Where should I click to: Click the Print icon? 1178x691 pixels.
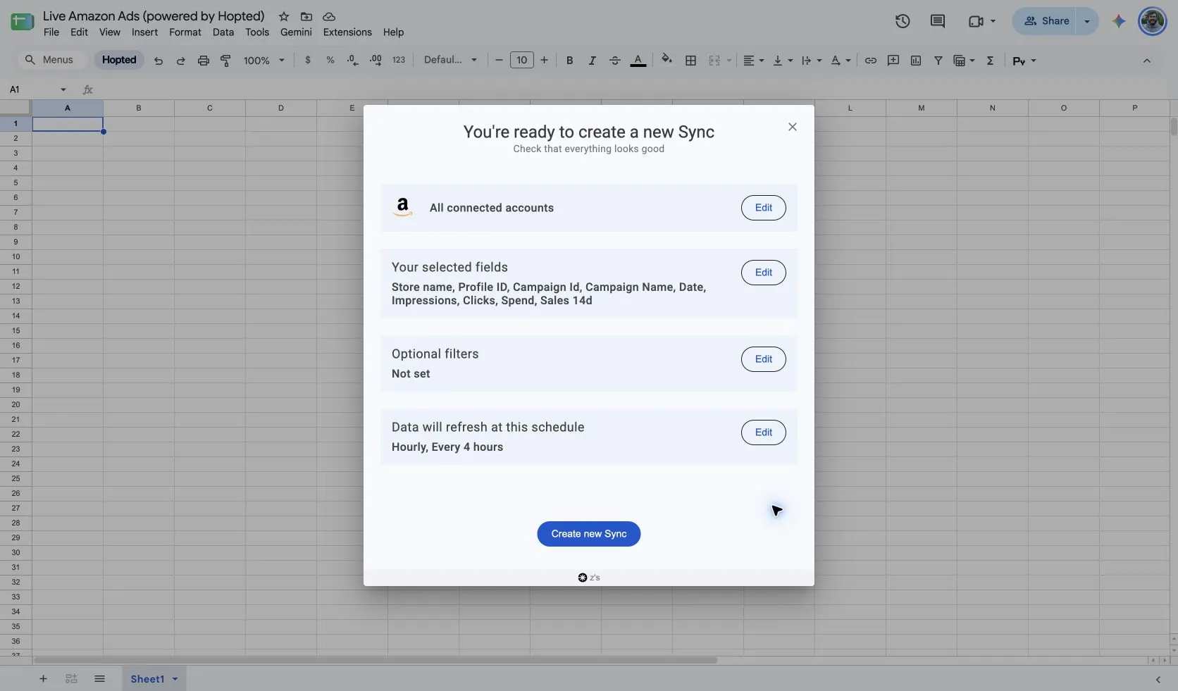(x=203, y=61)
